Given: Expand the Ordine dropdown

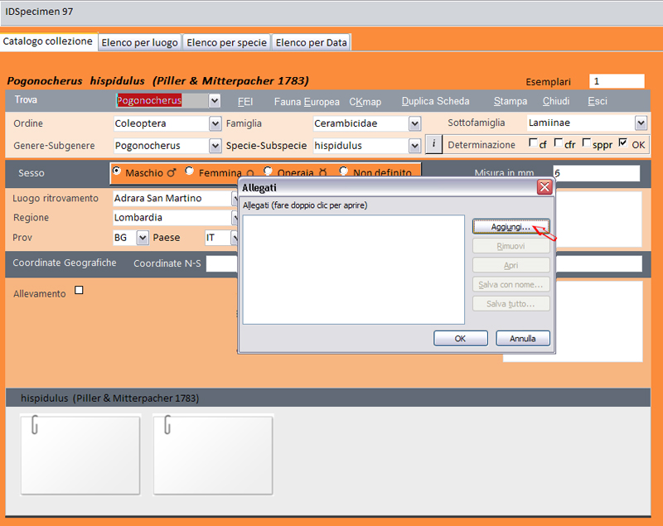Looking at the screenshot, I should 215,123.
